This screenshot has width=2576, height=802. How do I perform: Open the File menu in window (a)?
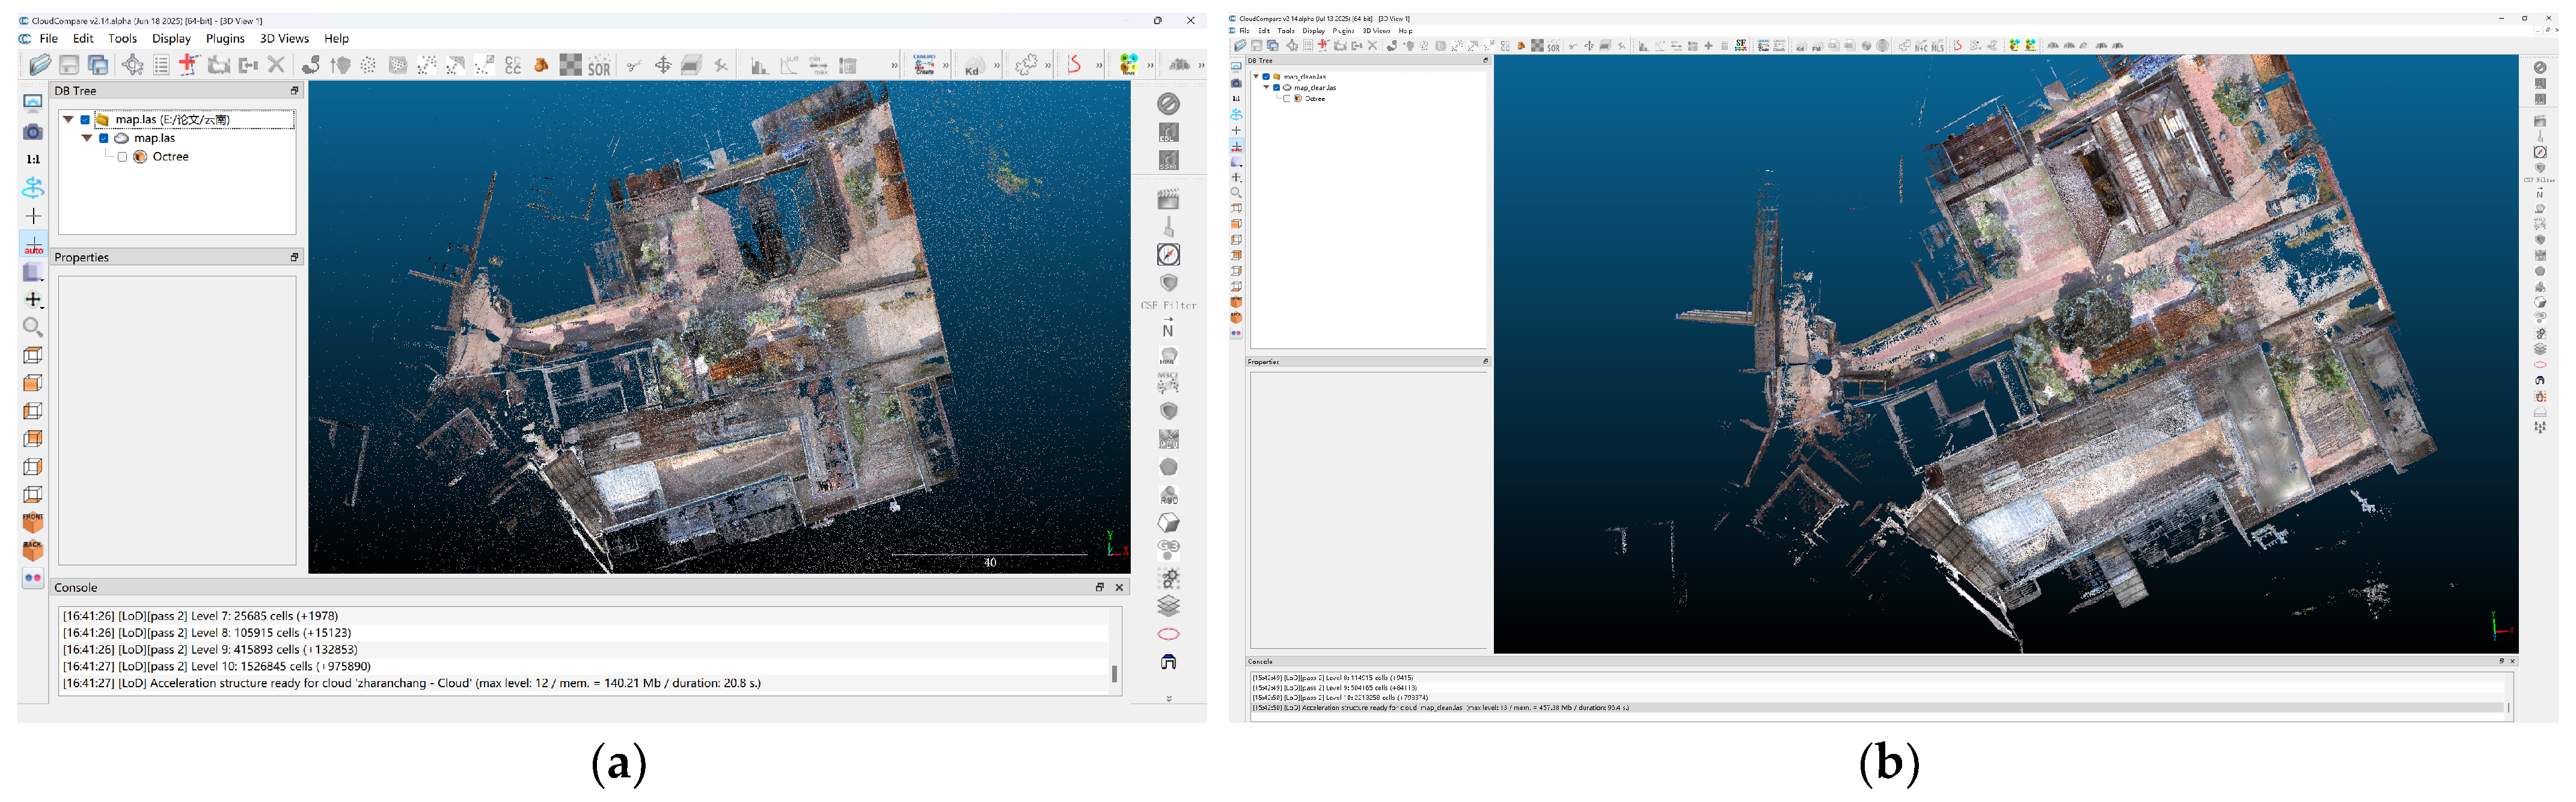pos(48,39)
